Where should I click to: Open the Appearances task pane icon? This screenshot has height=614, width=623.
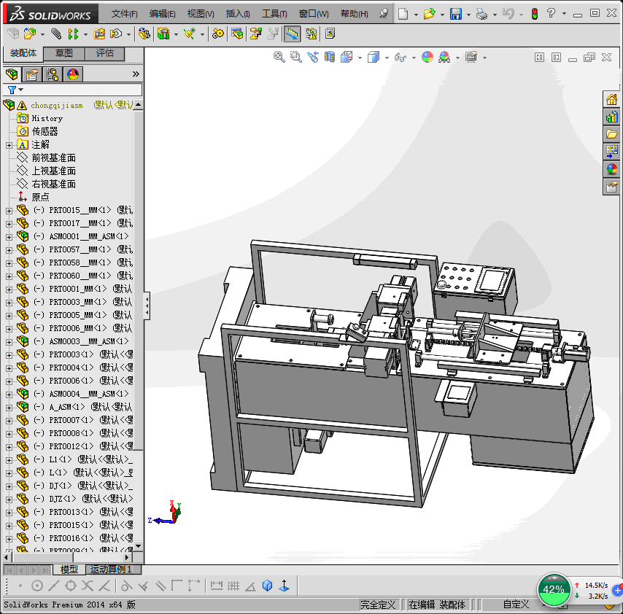[x=611, y=169]
